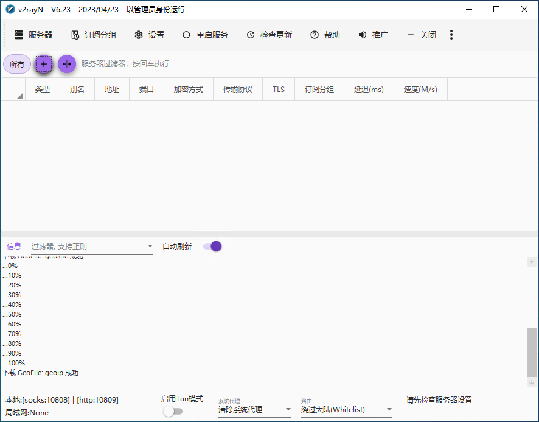Click the '...50%' log line
The width and height of the screenshot is (539, 422).
tap(12, 315)
